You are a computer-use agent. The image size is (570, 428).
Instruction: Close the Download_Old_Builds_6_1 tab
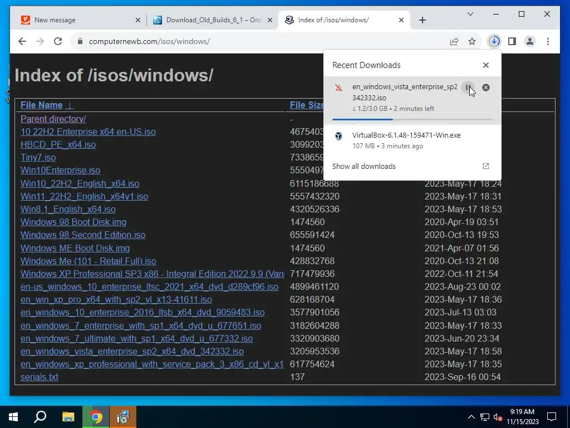point(270,20)
